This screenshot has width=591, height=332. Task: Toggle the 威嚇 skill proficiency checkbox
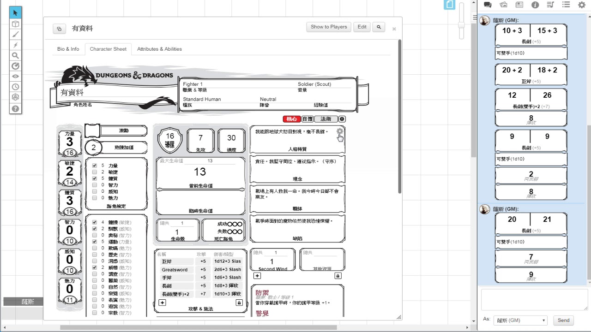(95, 267)
